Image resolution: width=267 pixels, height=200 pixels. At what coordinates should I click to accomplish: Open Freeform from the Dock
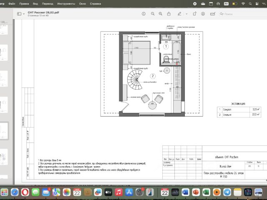point(98,192)
